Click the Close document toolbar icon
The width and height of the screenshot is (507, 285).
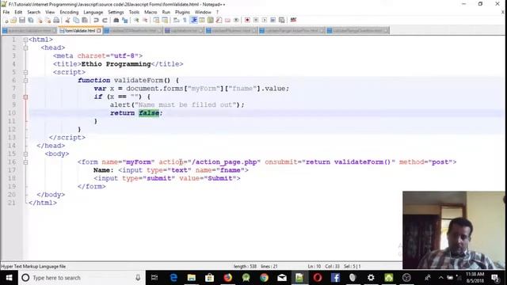[x=40, y=20]
